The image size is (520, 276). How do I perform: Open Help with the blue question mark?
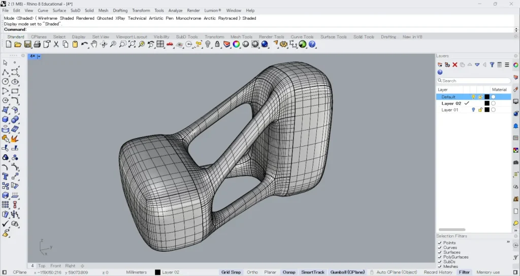(x=312, y=44)
